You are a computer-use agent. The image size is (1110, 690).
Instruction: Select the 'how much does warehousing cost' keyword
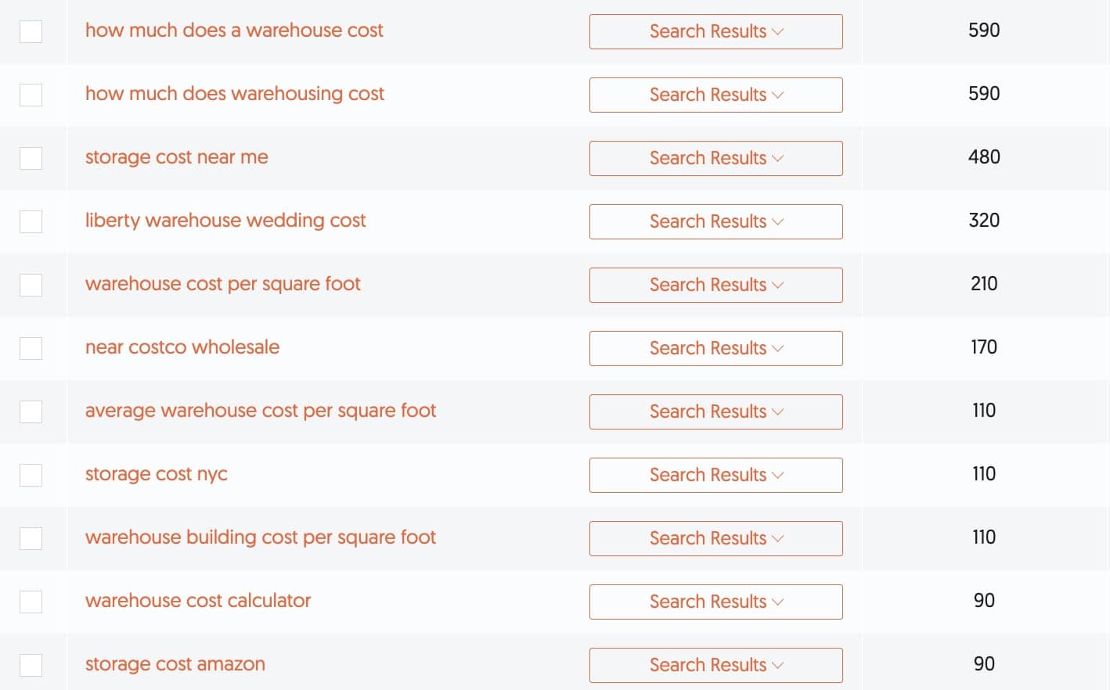235,94
